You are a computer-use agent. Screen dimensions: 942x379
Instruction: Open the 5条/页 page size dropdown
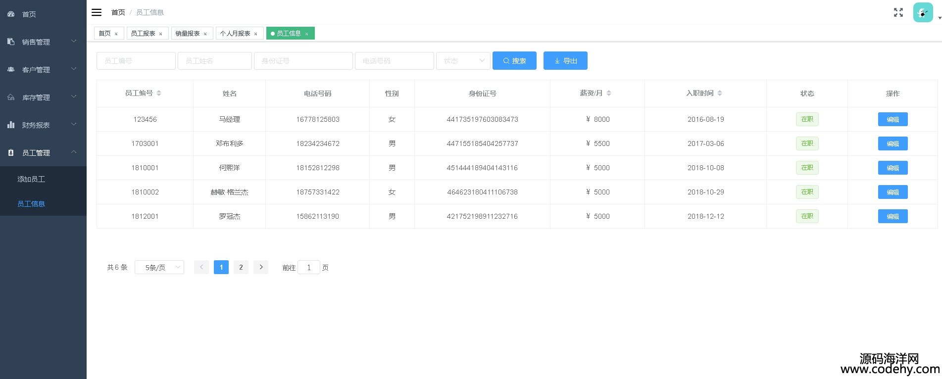[x=159, y=267]
